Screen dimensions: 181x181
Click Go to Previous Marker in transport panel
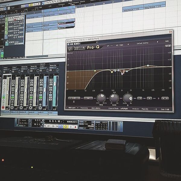(45, 126)
